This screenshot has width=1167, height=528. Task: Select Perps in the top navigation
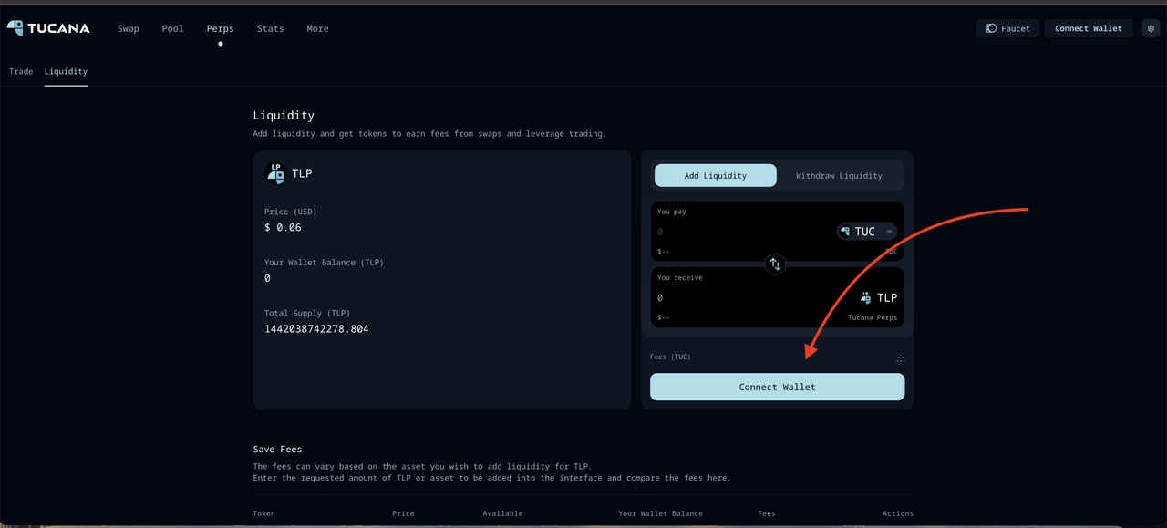pyautogui.click(x=221, y=28)
